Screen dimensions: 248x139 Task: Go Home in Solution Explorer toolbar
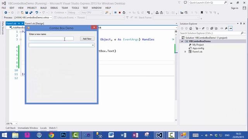point(191,28)
